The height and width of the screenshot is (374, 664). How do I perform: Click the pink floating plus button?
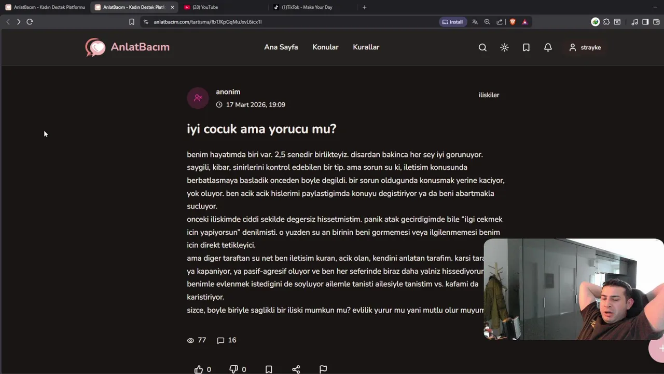(x=657, y=349)
